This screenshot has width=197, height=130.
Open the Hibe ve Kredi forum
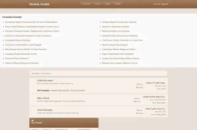[43, 98]
